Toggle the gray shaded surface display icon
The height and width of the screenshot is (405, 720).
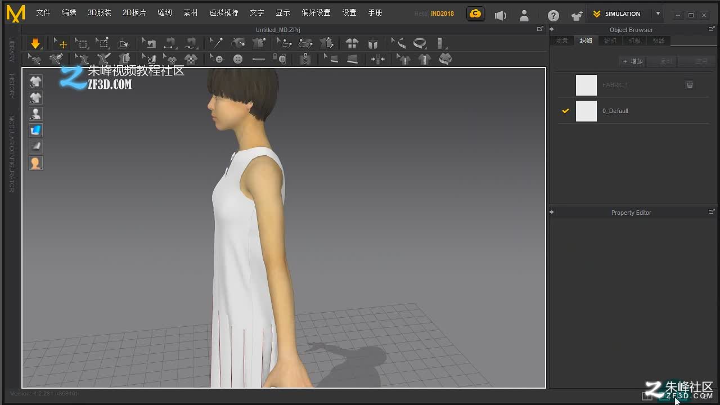pyautogui.click(x=35, y=147)
